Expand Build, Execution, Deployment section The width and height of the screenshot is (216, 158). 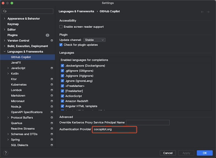point(4,46)
